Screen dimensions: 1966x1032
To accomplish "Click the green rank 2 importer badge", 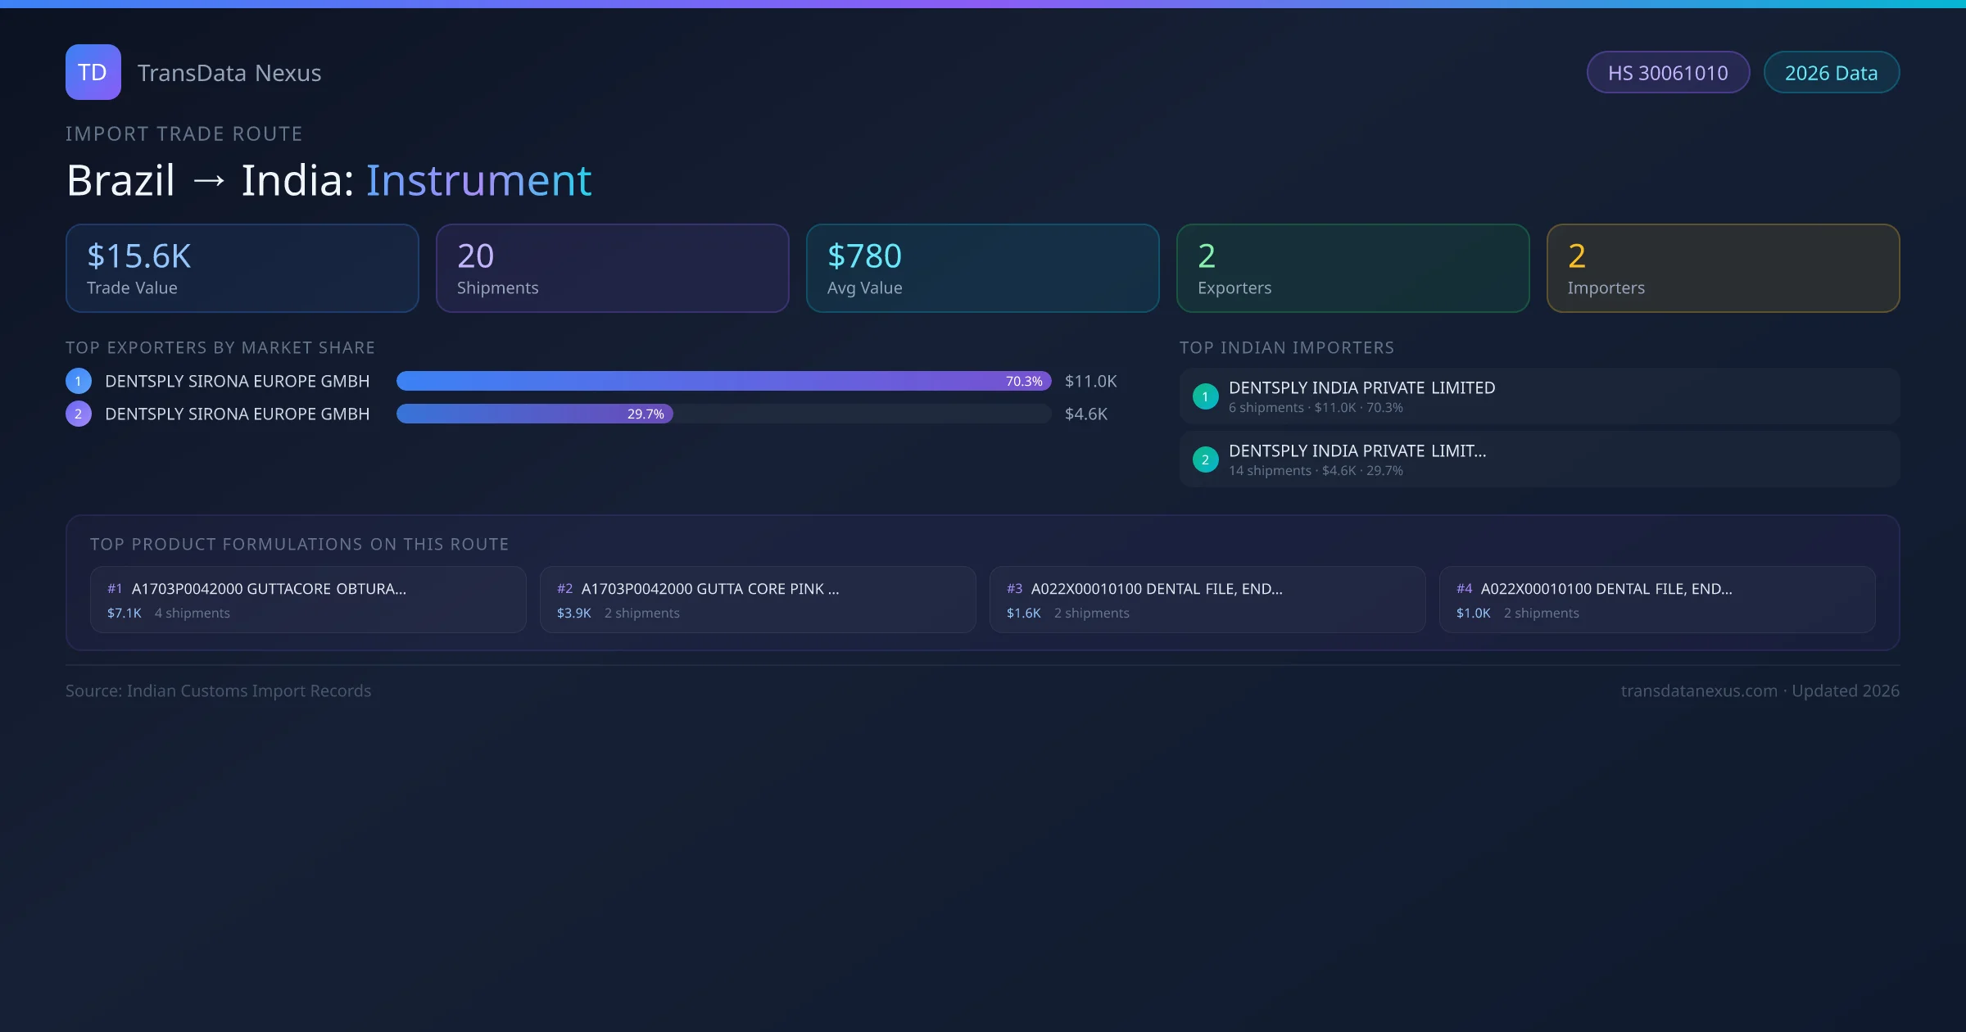I will pyautogui.click(x=1205, y=459).
